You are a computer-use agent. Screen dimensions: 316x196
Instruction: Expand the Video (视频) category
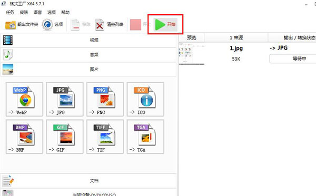tap(88, 40)
